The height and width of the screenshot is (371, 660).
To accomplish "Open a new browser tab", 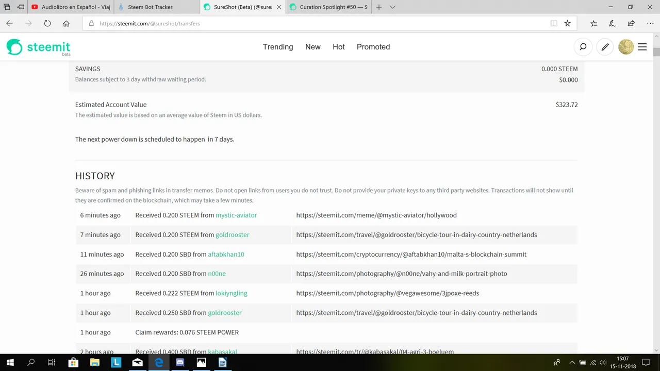I will coord(379,7).
